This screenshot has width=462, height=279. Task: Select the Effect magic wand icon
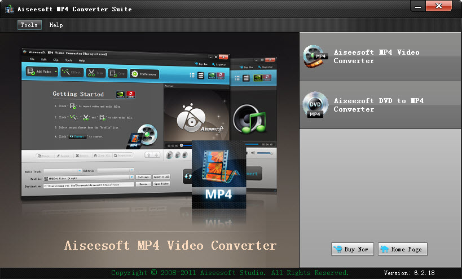(x=65, y=73)
